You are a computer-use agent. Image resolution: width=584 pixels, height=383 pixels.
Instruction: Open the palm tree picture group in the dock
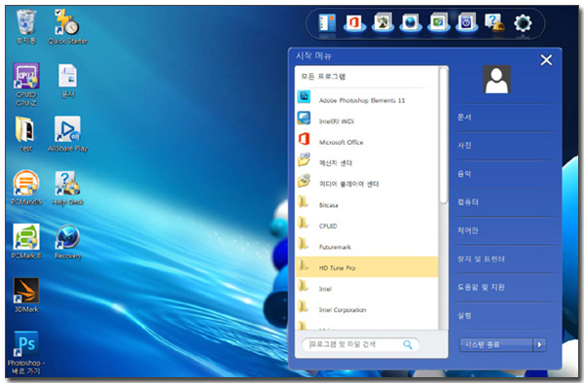pos(383,23)
